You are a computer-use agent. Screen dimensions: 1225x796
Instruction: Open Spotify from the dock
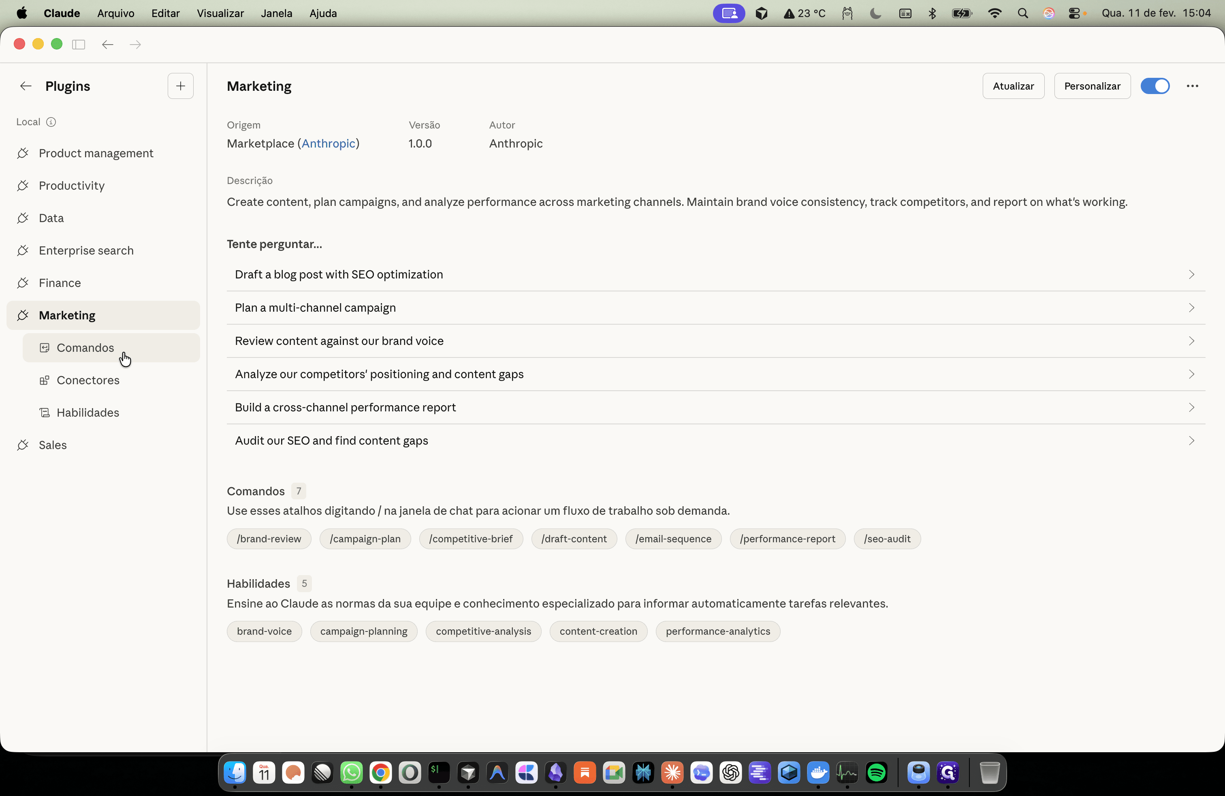[x=876, y=772]
